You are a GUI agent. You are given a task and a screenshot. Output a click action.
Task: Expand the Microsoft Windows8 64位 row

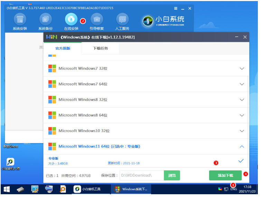[x=242, y=115]
